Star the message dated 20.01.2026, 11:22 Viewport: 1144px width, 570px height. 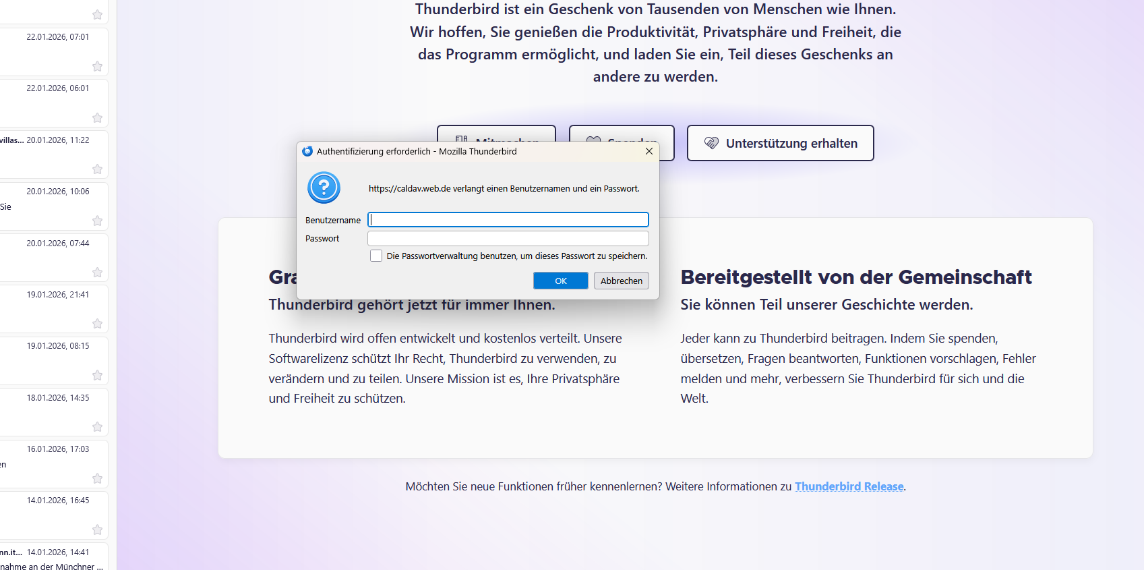(98, 169)
